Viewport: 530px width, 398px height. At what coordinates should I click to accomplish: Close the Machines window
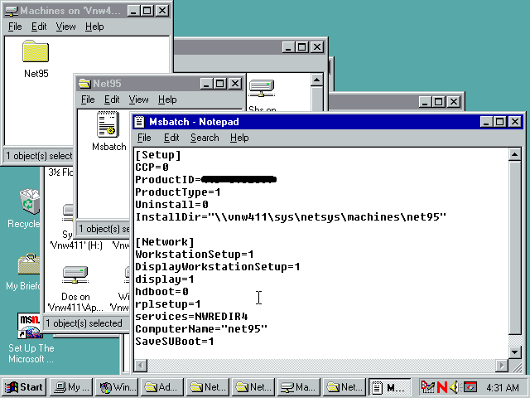[162, 11]
